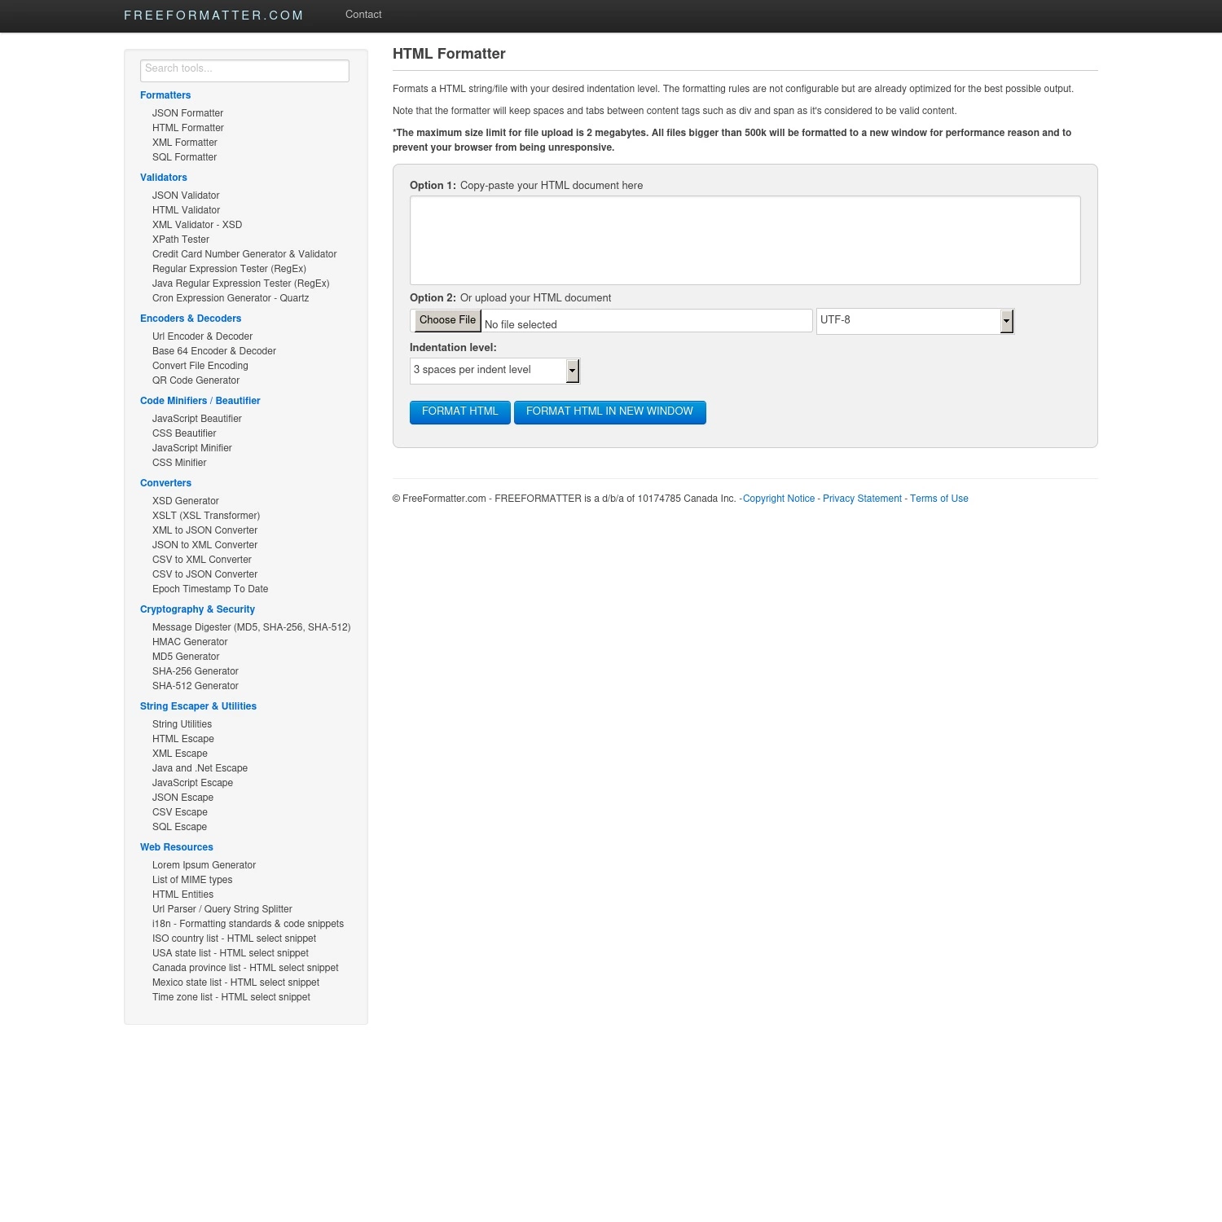The width and height of the screenshot is (1222, 1222).
Task: Open XML Formatter tool
Action: pos(185,143)
